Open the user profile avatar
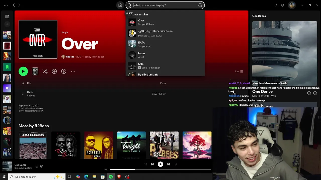321x180 pixels. 292,5
